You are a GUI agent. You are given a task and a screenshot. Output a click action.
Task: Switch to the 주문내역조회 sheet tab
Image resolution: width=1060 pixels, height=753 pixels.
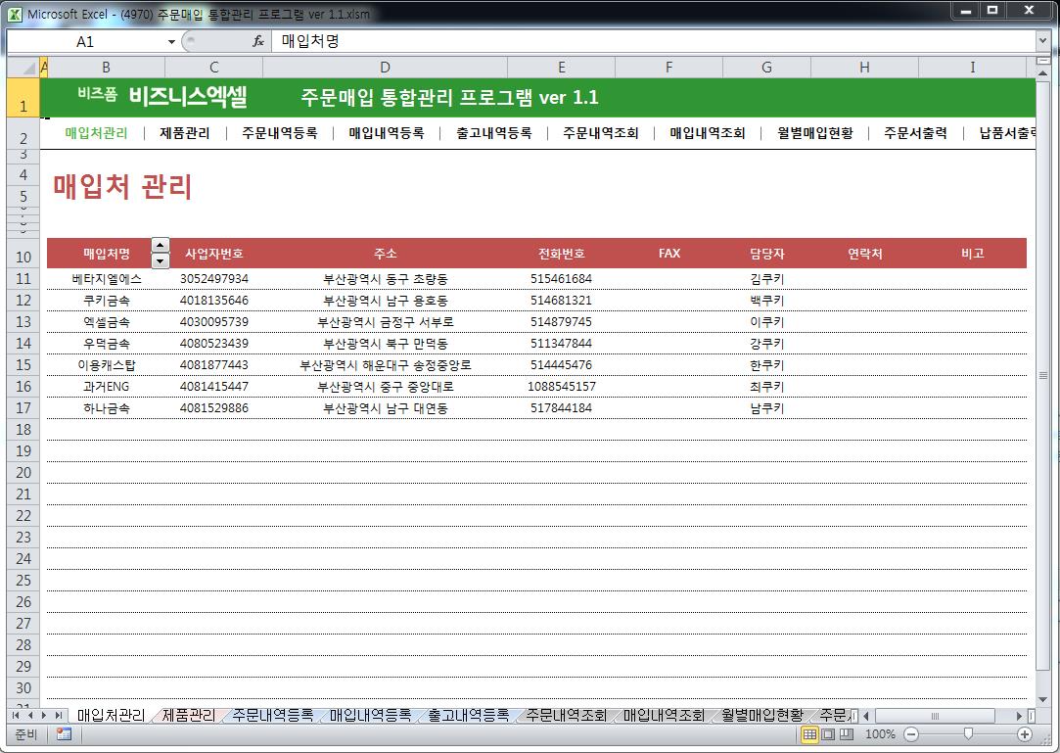[565, 715]
